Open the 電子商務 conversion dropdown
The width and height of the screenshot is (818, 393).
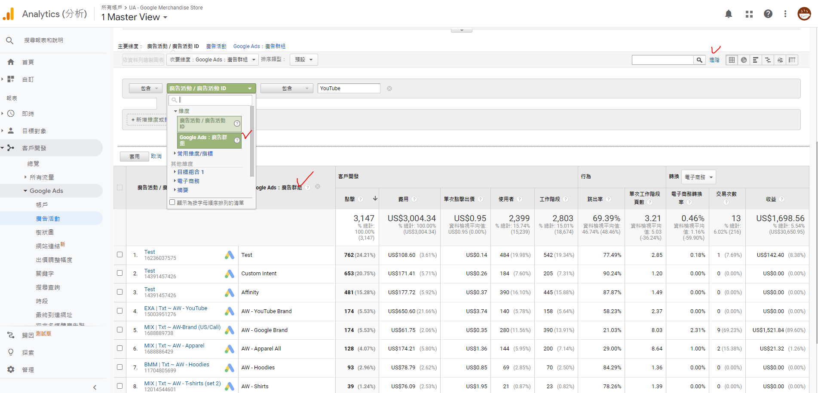click(x=699, y=177)
